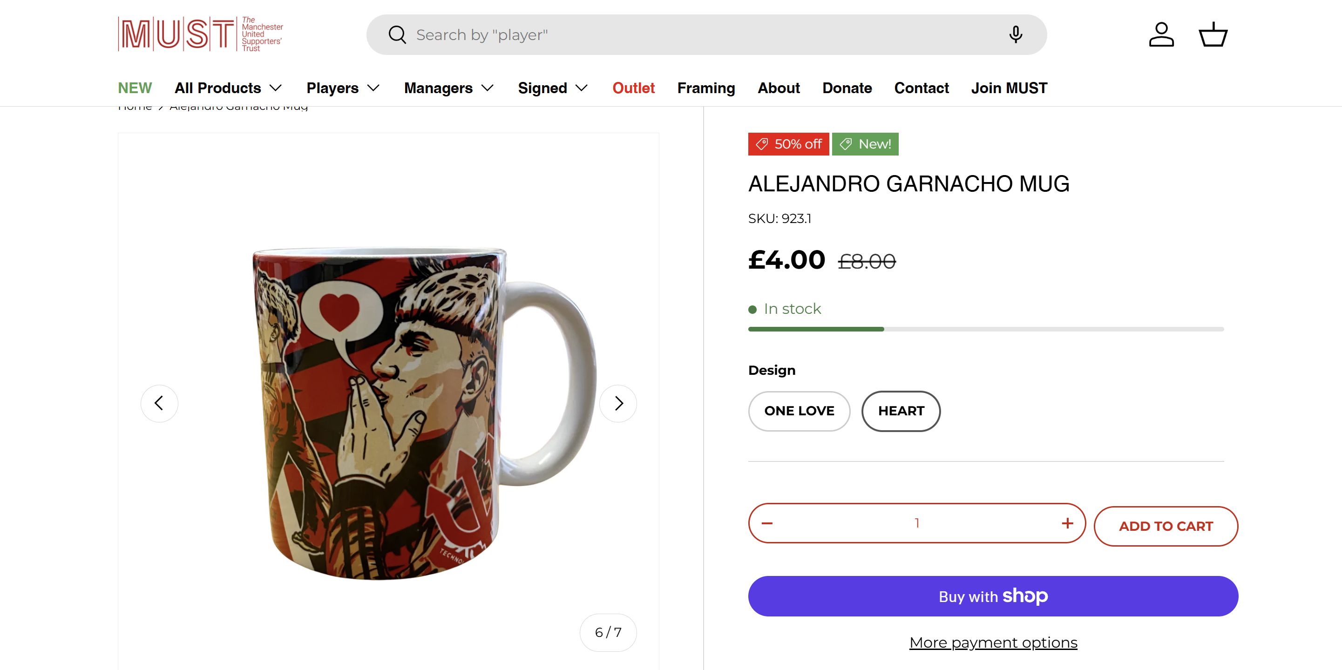Click the ADD TO CART button
1342x670 pixels.
[1166, 526]
